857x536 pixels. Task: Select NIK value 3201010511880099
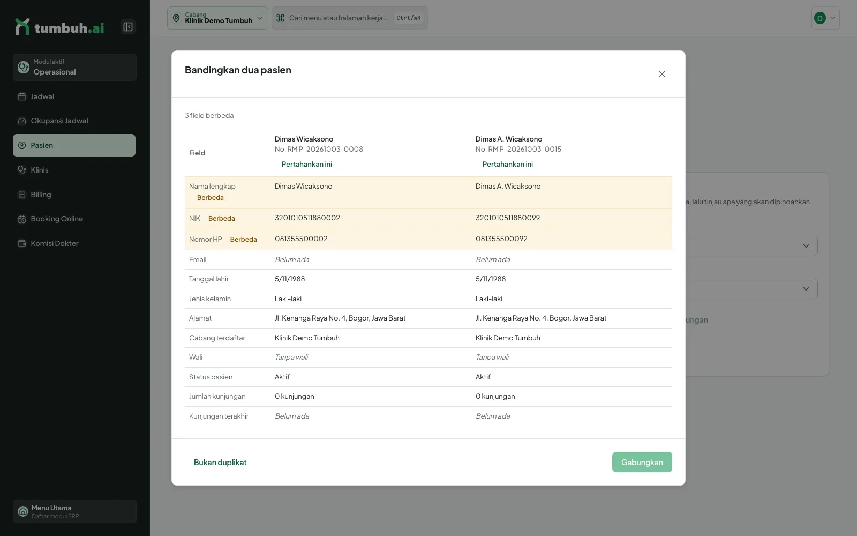tap(508, 218)
